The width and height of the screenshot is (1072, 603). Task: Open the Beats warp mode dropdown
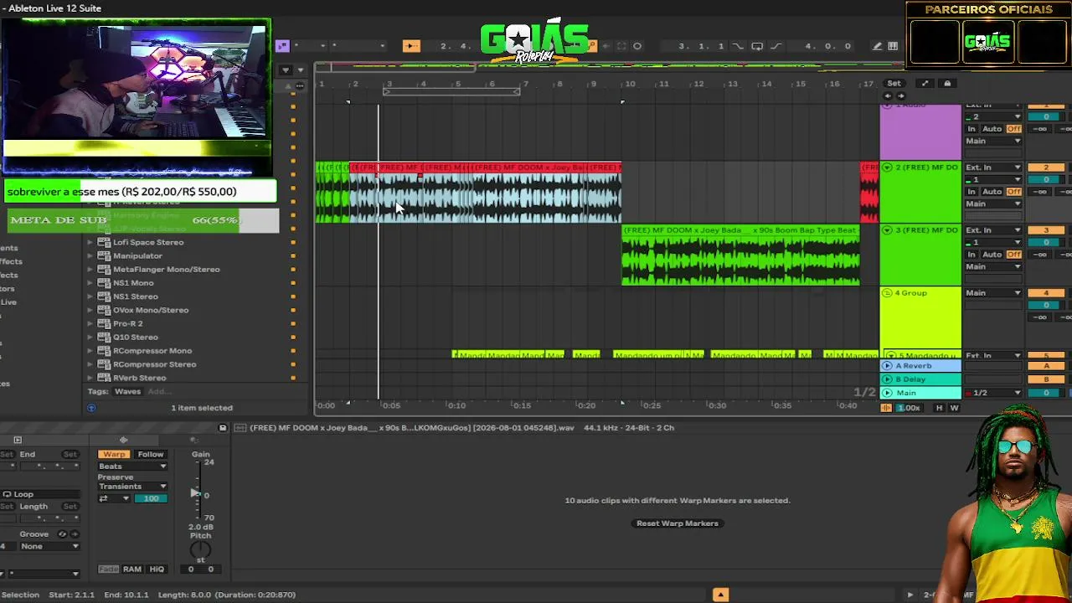coord(132,466)
